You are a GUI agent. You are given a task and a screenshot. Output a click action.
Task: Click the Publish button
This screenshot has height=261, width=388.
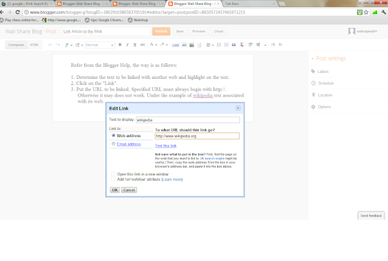pyautogui.click(x=161, y=31)
